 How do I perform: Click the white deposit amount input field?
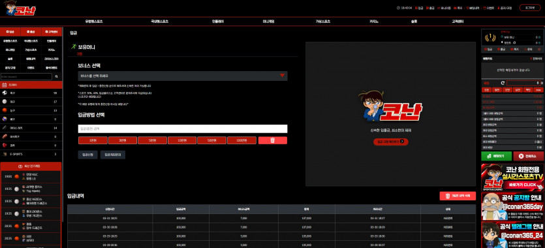coord(183,129)
